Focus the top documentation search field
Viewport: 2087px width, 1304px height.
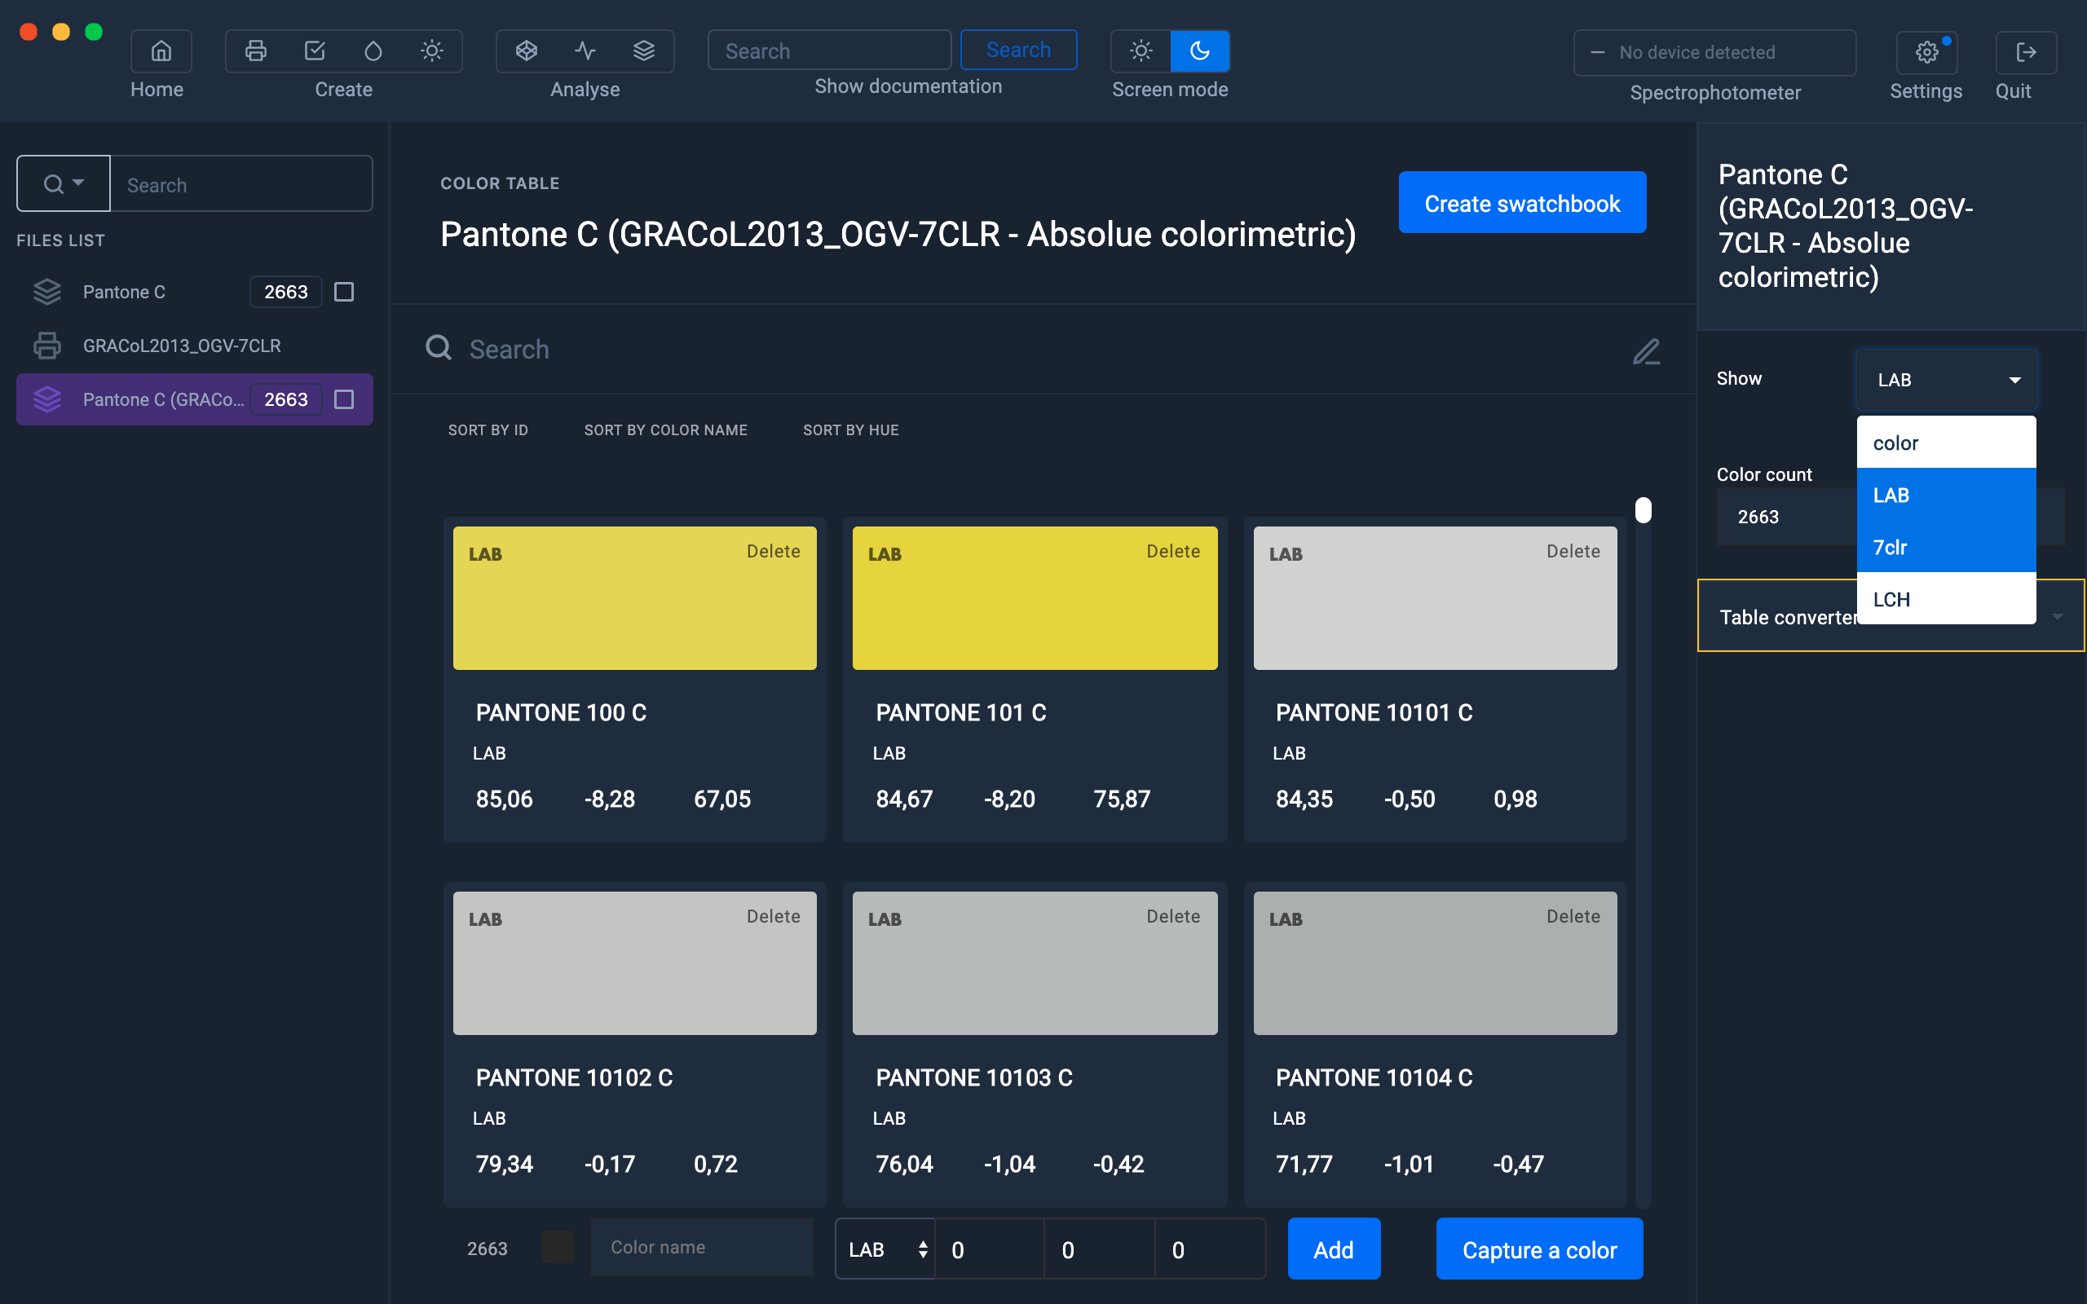click(830, 50)
